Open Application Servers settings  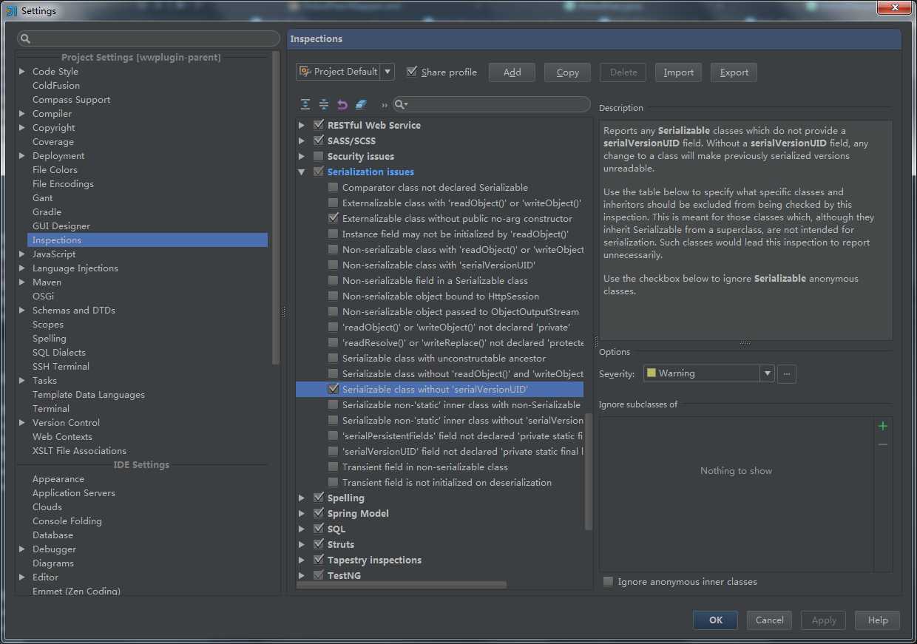[74, 493]
